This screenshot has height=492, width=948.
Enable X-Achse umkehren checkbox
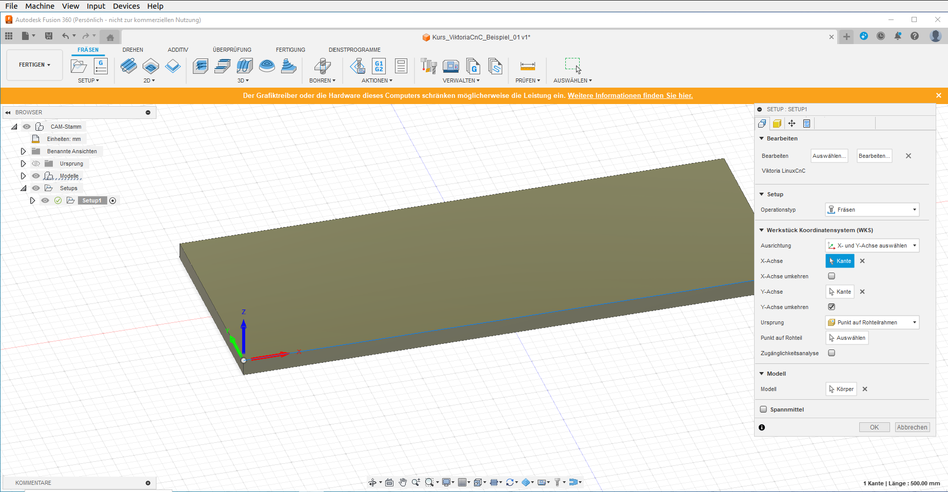click(832, 276)
